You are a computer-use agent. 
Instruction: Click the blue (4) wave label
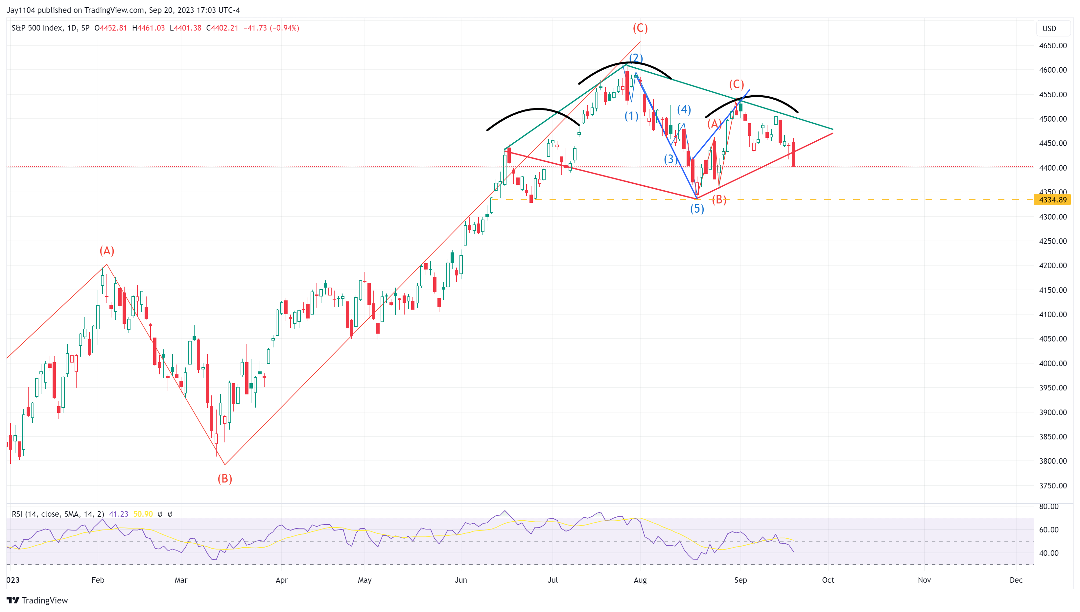[684, 110]
